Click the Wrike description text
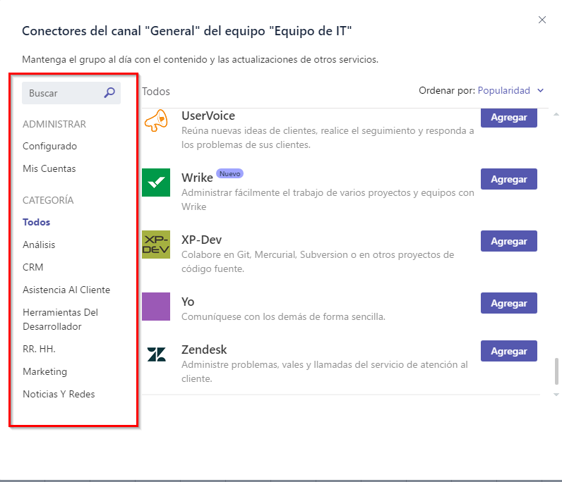562x482 pixels. (x=328, y=199)
